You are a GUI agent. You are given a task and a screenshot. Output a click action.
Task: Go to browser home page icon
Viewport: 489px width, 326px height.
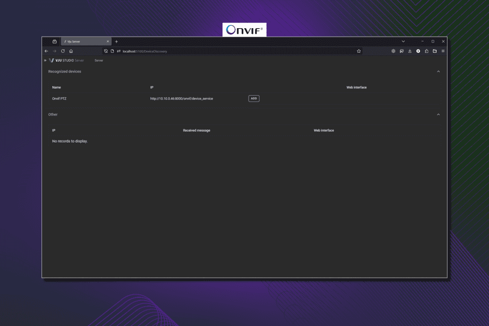[x=71, y=51]
